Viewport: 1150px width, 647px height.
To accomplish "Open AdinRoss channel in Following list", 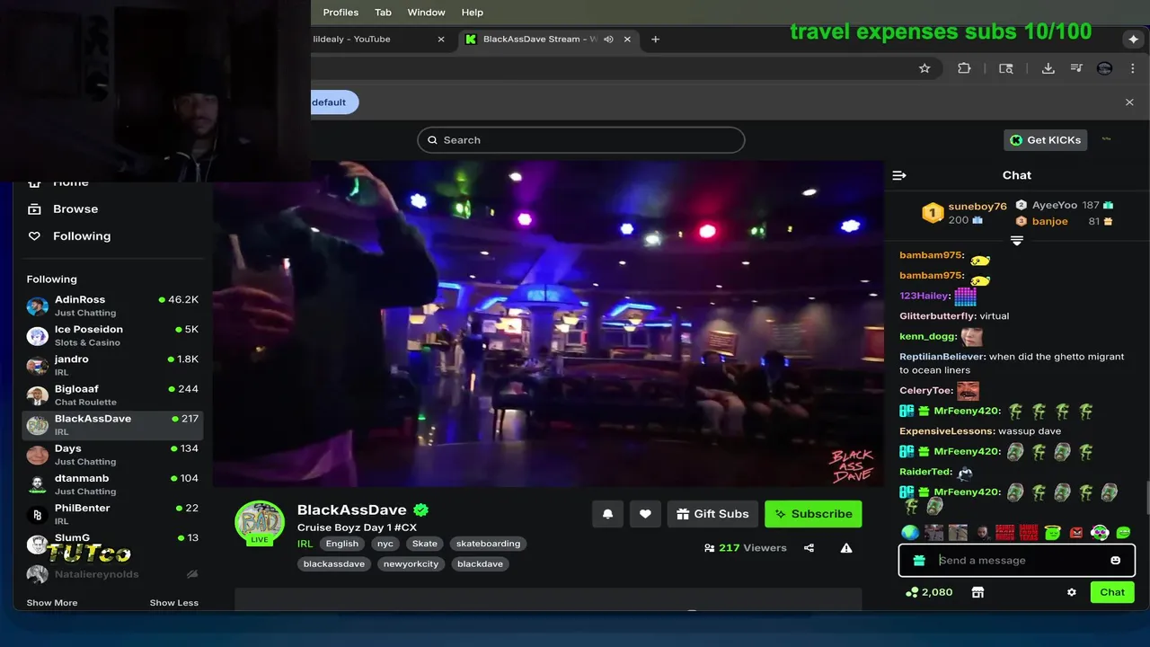I will pyautogui.click(x=112, y=306).
